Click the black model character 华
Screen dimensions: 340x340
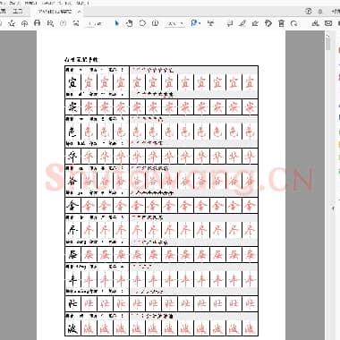point(72,156)
